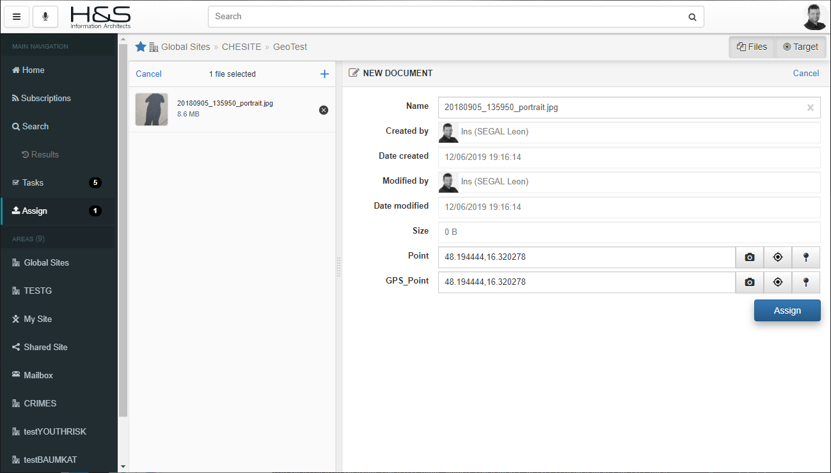Click crosshair locate icon in GPS_Point row
This screenshot has height=473, width=831.
[778, 282]
